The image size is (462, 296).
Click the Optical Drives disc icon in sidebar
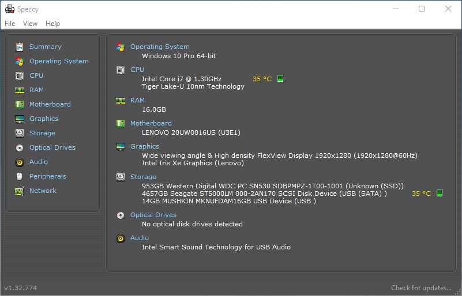20,147
